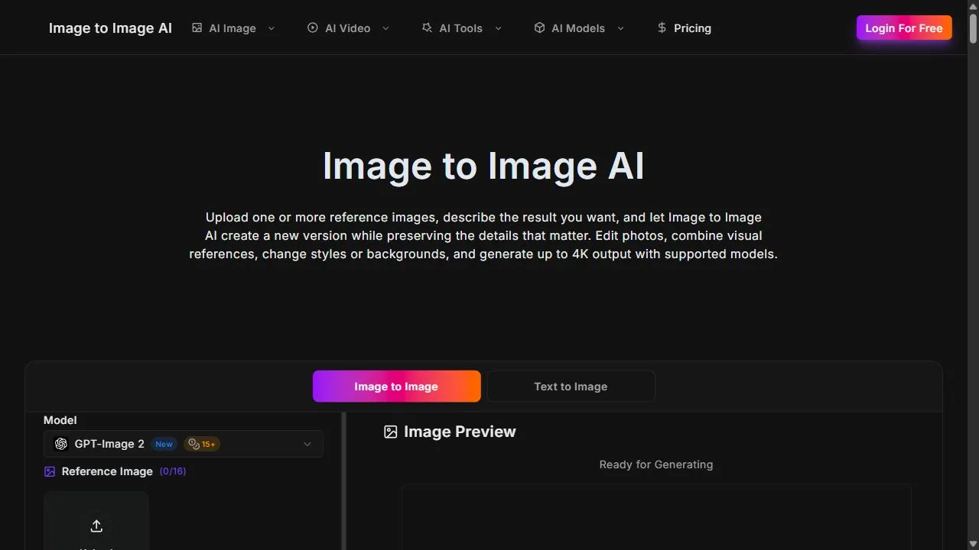The image size is (979, 550).
Task: Expand the AI Image menu chevron
Action: (271, 28)
